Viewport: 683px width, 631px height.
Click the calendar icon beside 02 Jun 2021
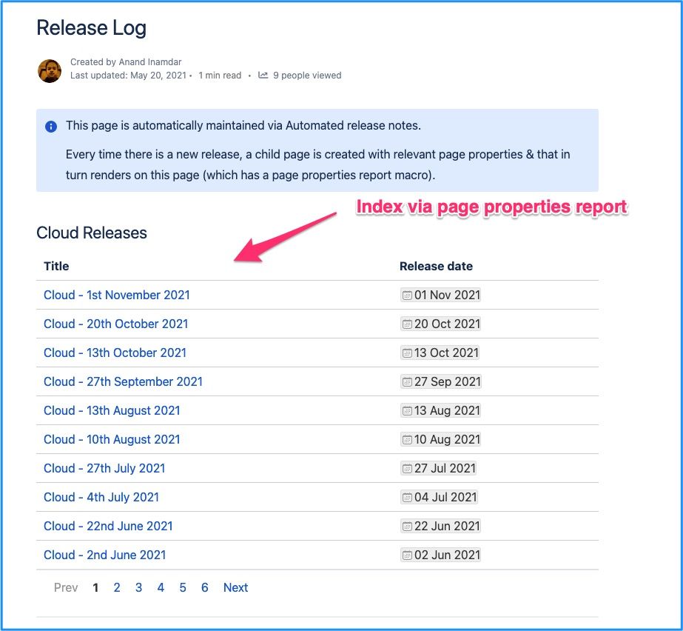point(407,555)
